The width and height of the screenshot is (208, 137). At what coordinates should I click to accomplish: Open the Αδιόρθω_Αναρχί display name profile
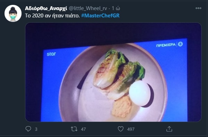click(x=46, y=8)
